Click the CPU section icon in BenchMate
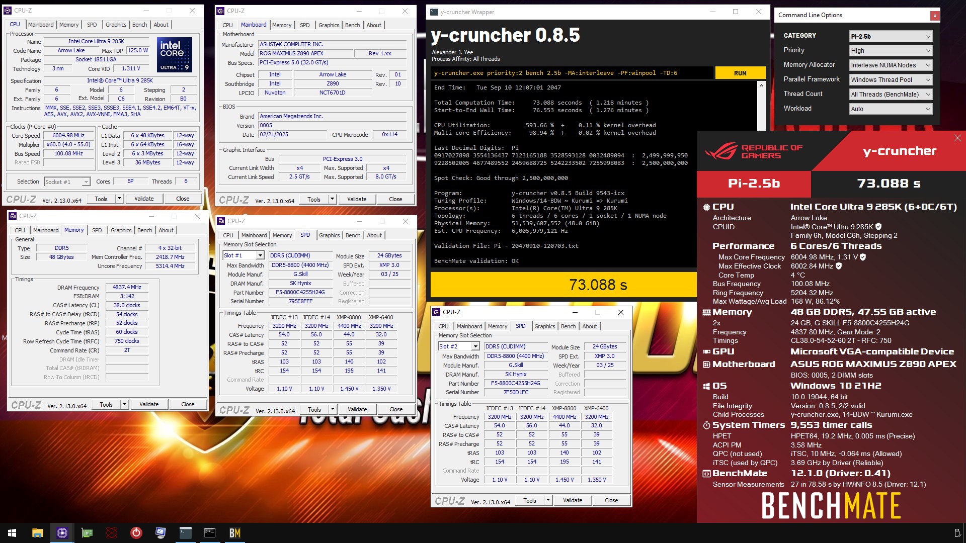Screen dimensions: 966x543 (x=706, y=207)
